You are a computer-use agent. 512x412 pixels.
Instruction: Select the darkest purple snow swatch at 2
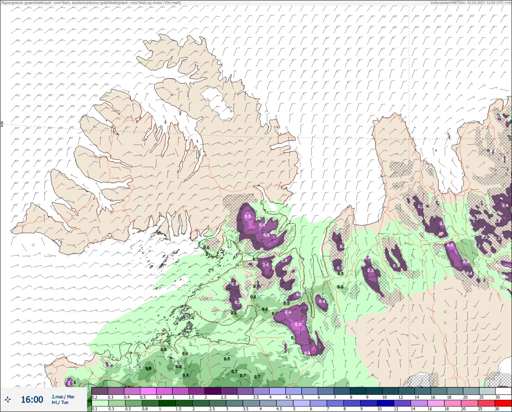click(x=213, y=391)
